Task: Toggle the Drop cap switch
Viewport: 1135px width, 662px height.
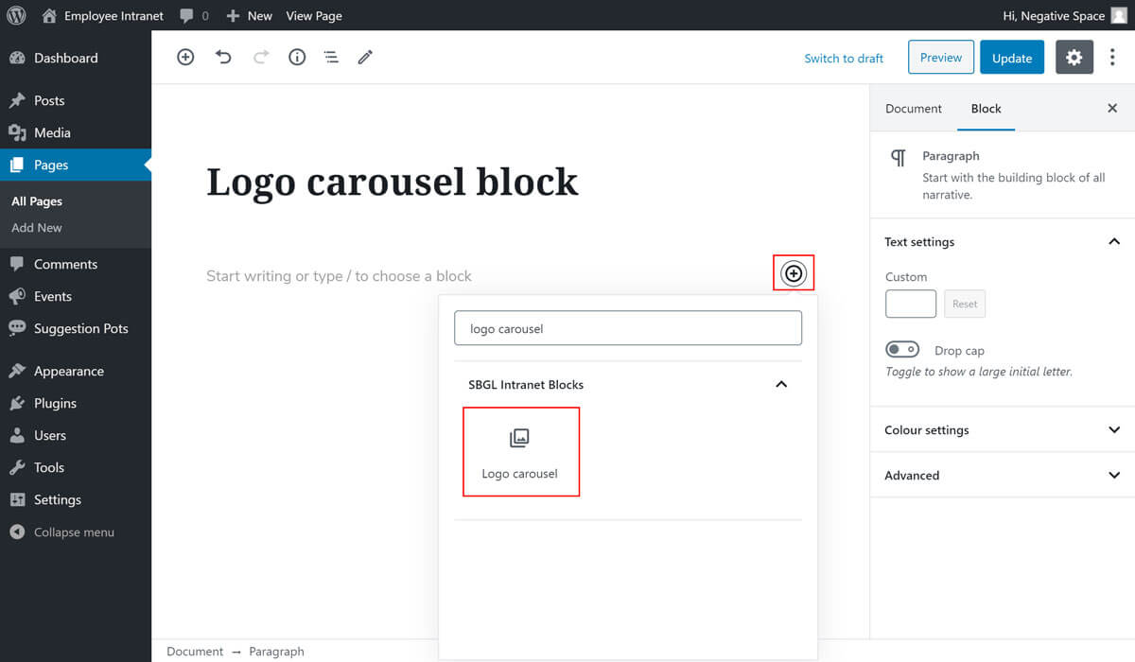Action: pyautogui.click(x=902, y=350)
